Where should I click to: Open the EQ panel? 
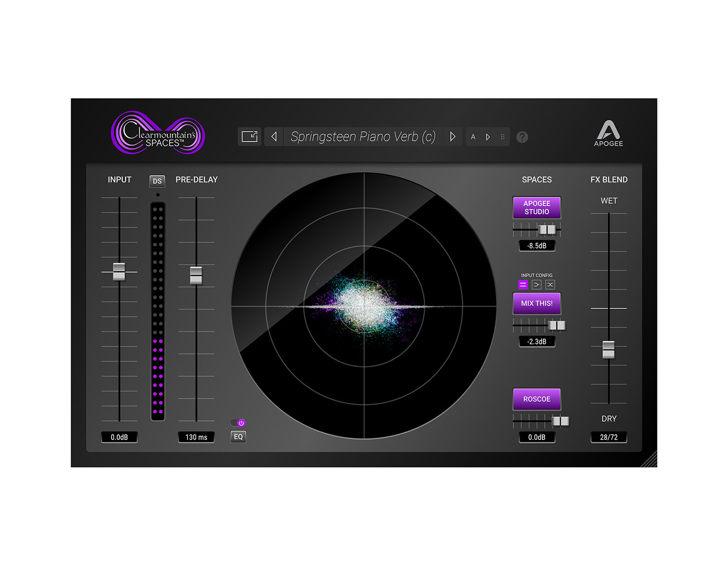(238, 437)
